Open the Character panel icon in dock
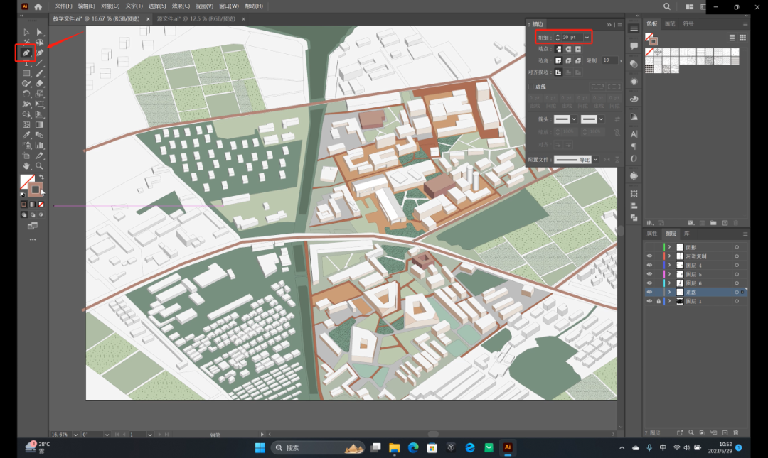Screen dimensions: 768x458 click(x=634, y=134)
